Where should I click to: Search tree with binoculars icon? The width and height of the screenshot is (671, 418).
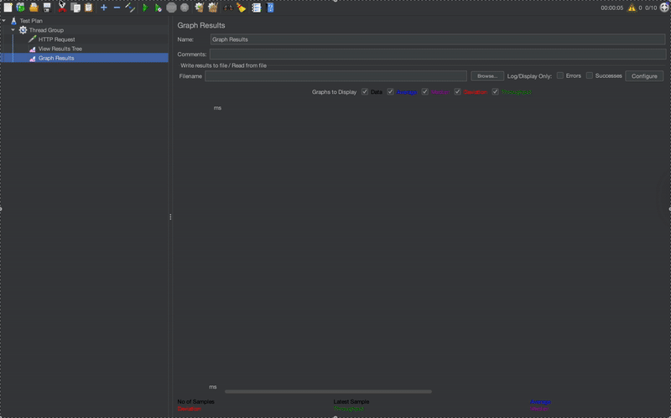pyautogui.click(x=227, y=8)
